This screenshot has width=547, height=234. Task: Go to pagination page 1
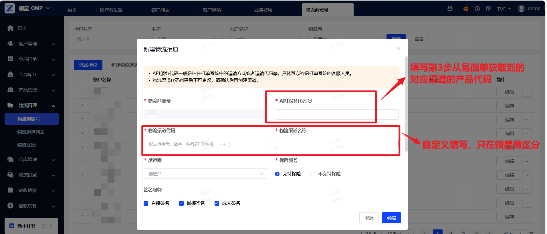tap(438, 232)
